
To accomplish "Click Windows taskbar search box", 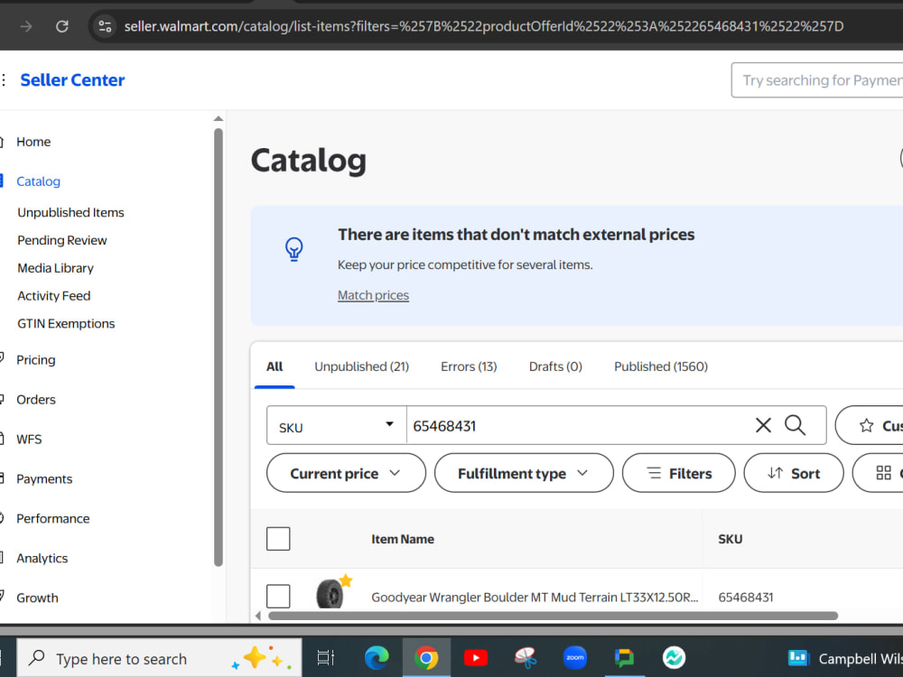I will tap(159, 657).
